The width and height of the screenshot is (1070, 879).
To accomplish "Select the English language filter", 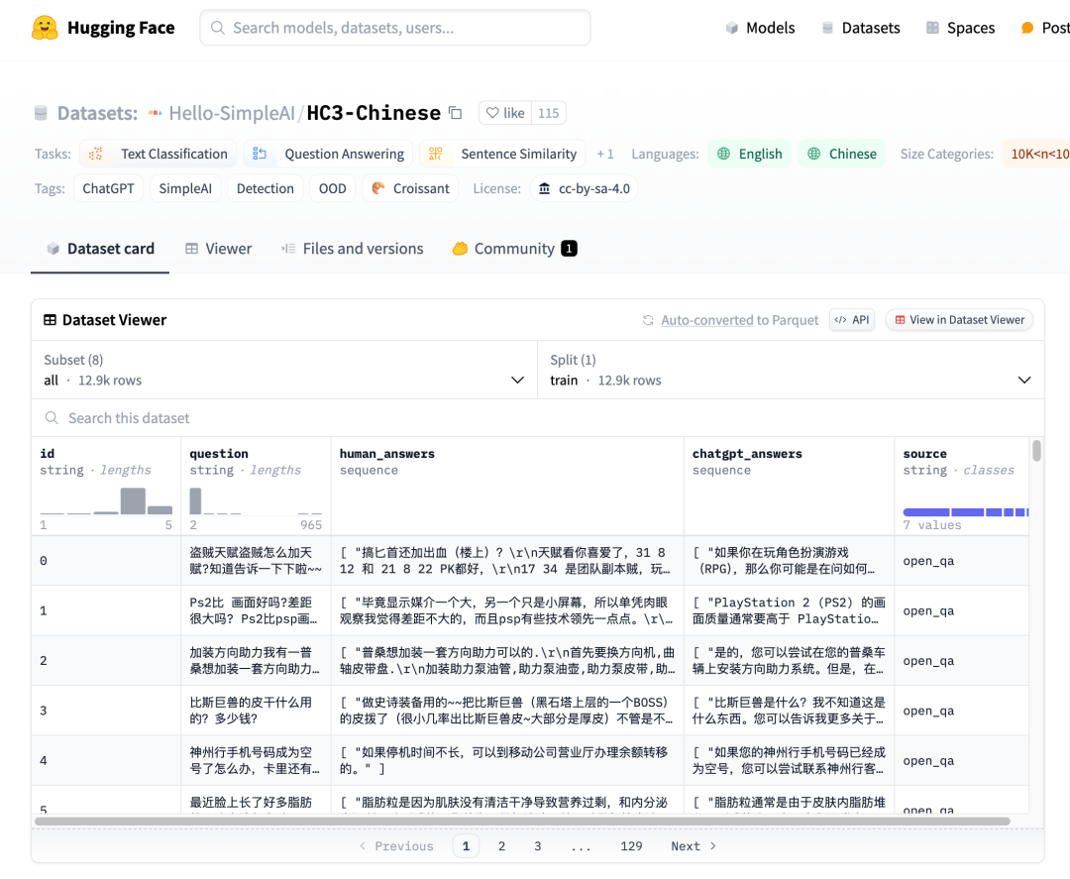I will pos(749,154).
